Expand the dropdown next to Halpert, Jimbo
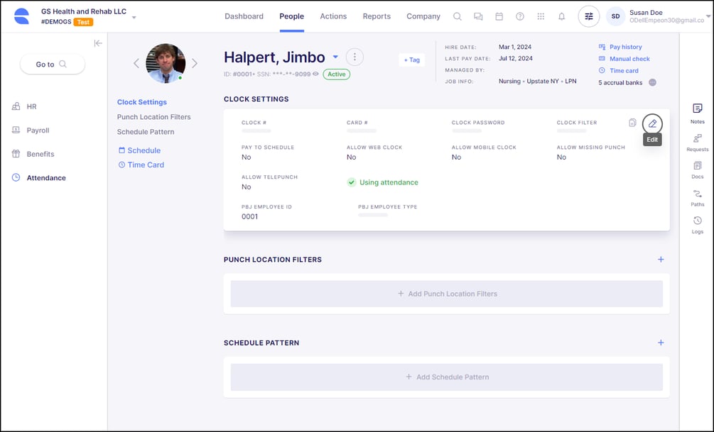714x432 pixels. click(335, 57)
